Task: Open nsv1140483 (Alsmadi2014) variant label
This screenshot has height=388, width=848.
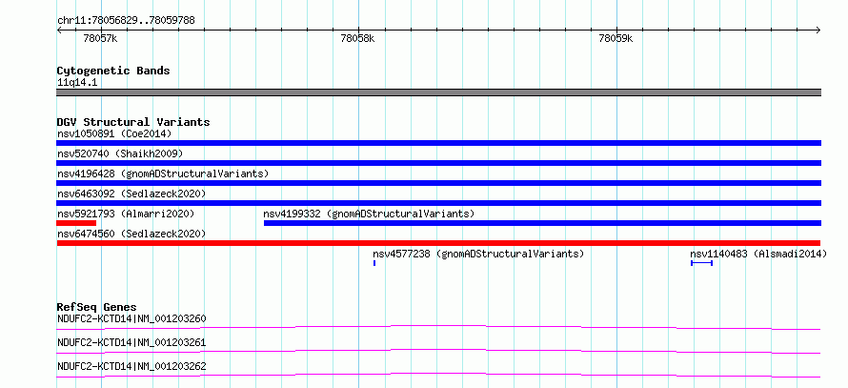Action: point(758,254)
